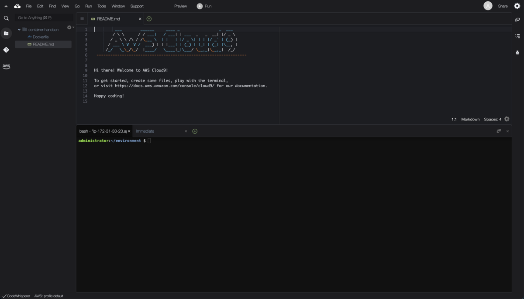Click the Dockerfile whale icon
This screenshot has height=299, width=524.
(x=30, y=37)
